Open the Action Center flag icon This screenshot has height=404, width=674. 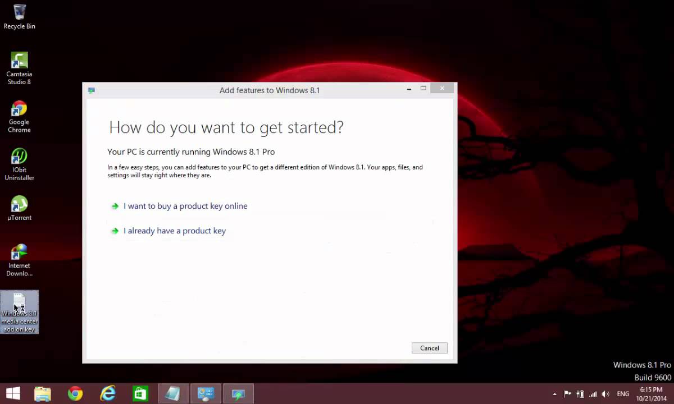coord(567,394)
